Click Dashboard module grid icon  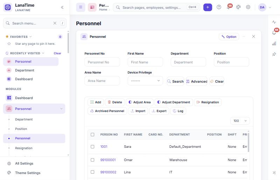click(x=9, y=98)
